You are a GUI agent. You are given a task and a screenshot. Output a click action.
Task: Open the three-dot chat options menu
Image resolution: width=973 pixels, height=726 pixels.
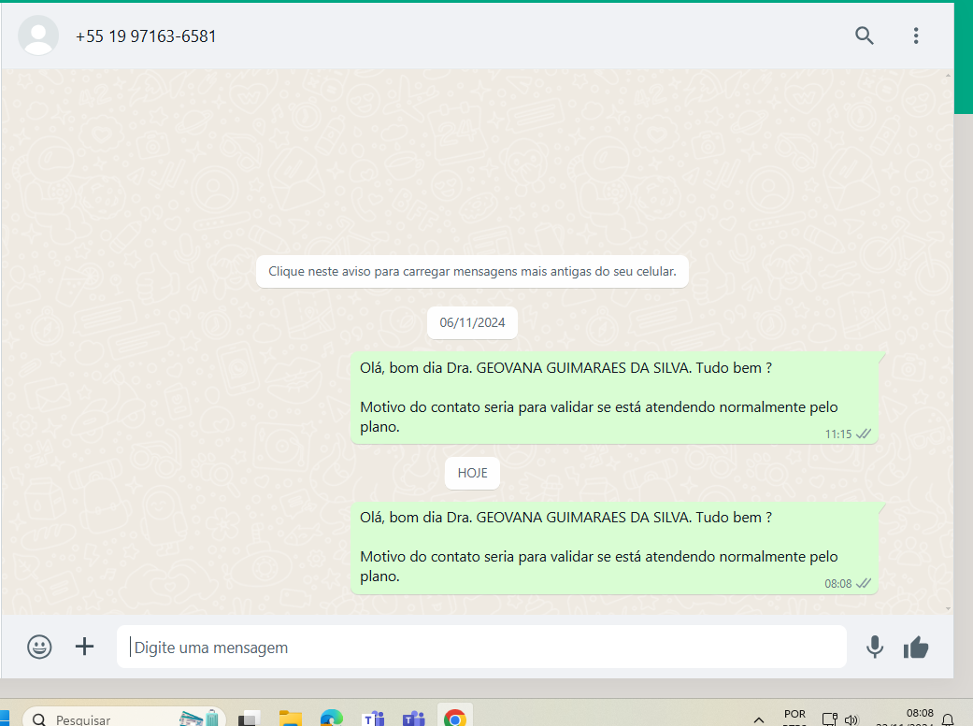pyautogui.click(x=916, y=36)
